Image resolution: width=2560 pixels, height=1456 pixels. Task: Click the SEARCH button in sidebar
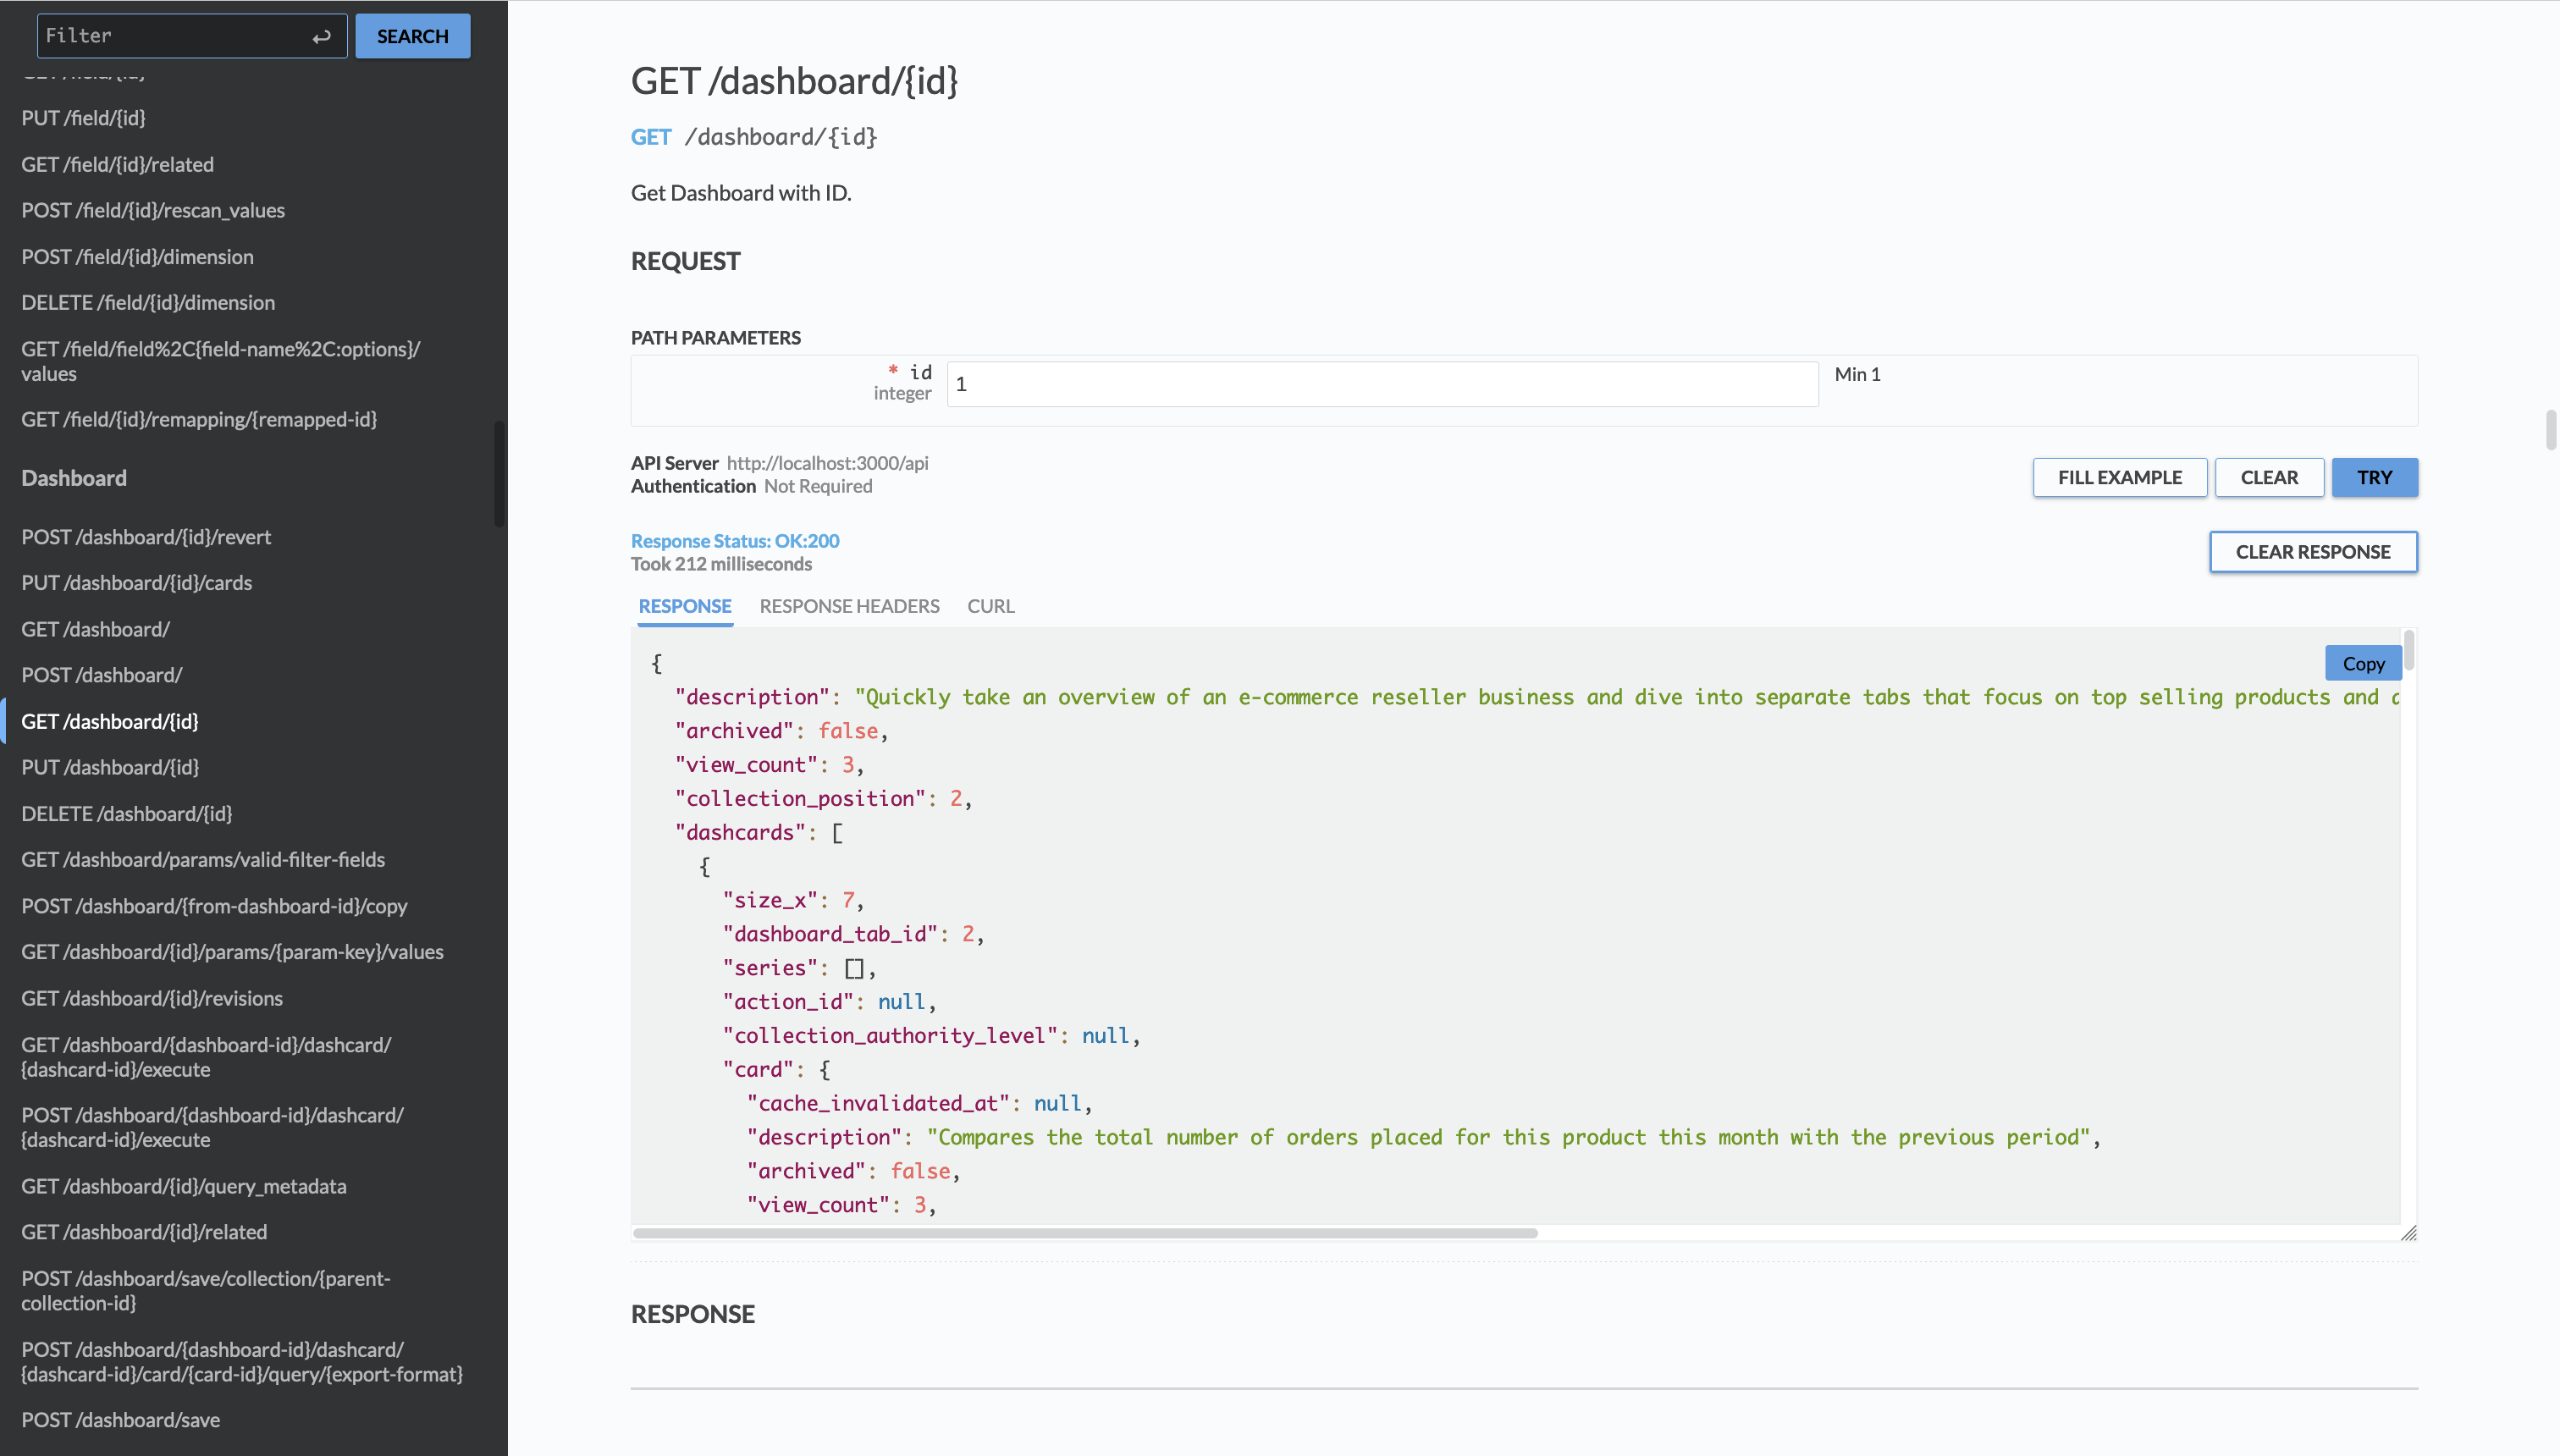(x=413, y=36)
